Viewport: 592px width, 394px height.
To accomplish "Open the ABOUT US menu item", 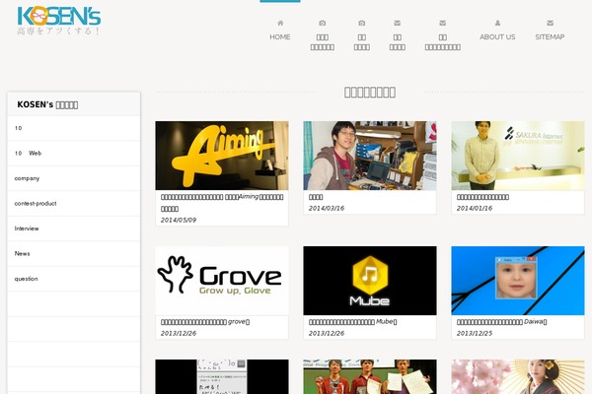I will pyautogui.click(x=497, y=37).
